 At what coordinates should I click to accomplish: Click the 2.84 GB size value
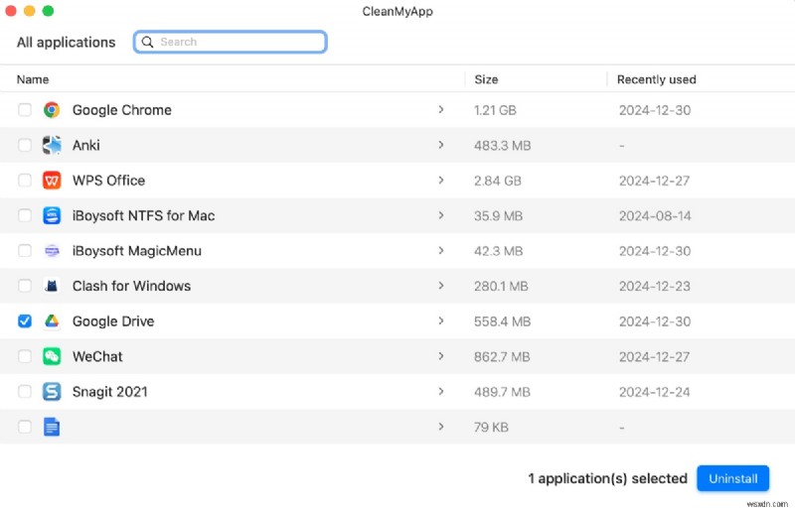click(498, 181)
